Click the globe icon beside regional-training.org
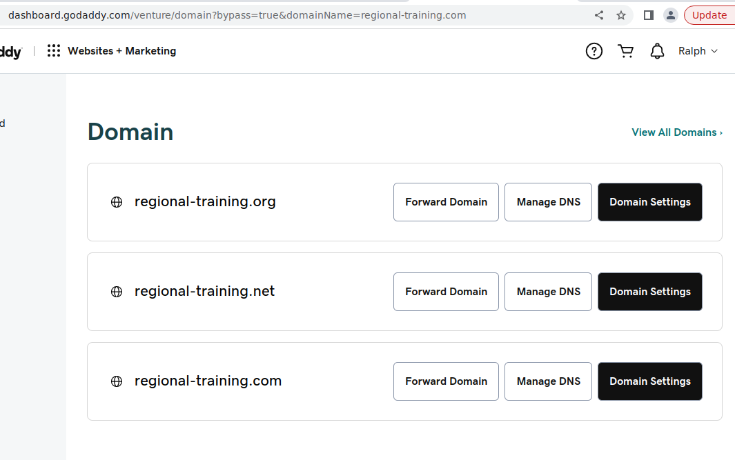 [x=117, y=202]
